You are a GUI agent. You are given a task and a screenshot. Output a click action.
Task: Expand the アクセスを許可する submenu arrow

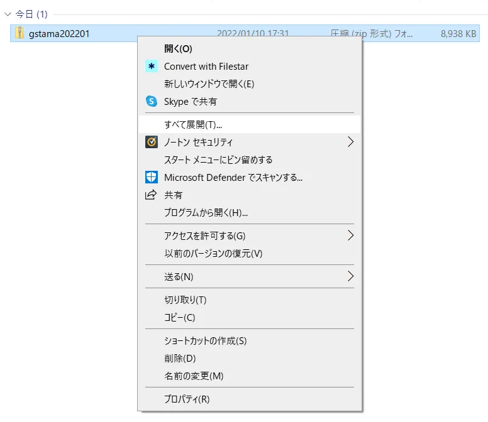coord(350,236)
